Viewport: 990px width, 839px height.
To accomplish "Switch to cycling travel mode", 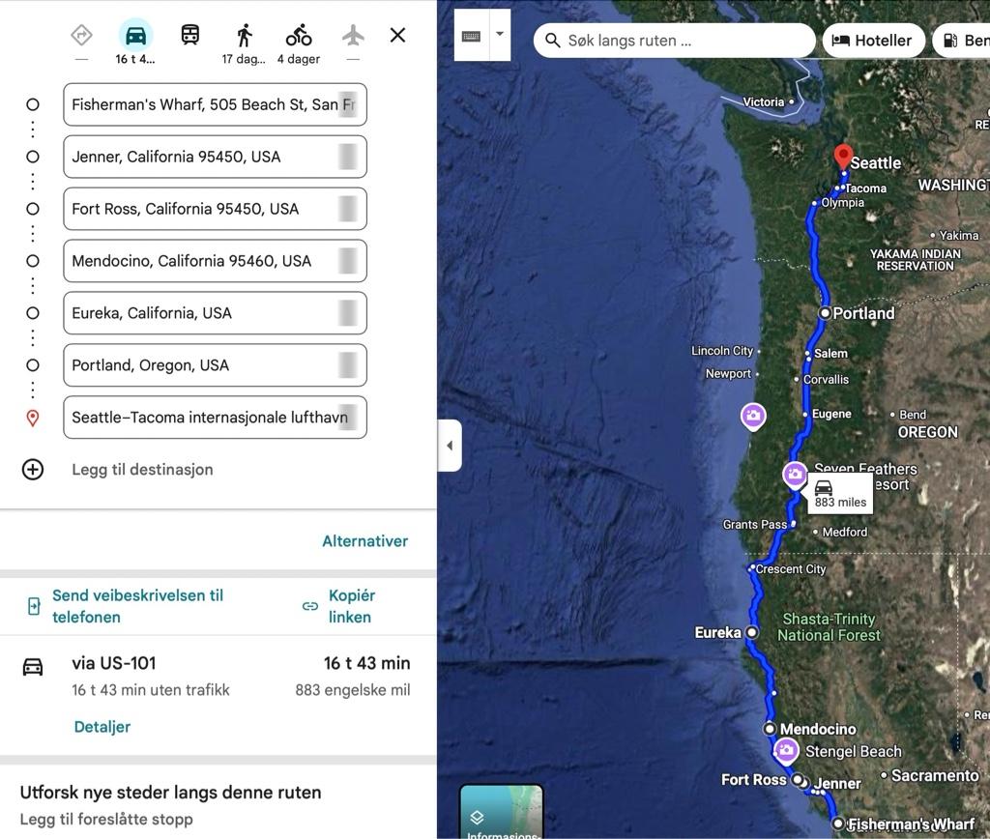I will (299, 36).
